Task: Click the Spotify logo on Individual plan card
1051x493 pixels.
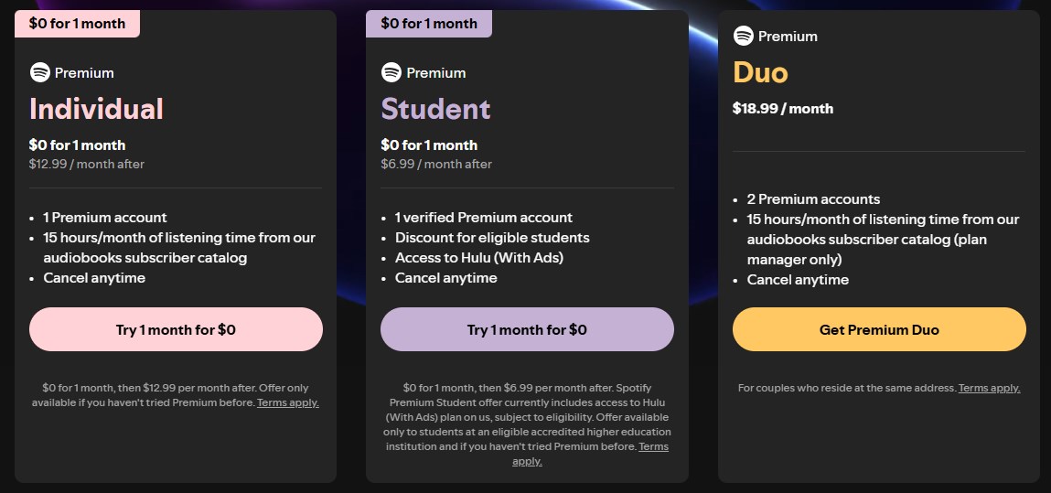Action: (39, 72)
